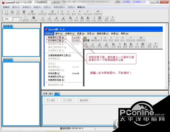Click the playback time slider handle
Image resolution: width=170 pixels, height=132 pixels.
click(95, 128)
